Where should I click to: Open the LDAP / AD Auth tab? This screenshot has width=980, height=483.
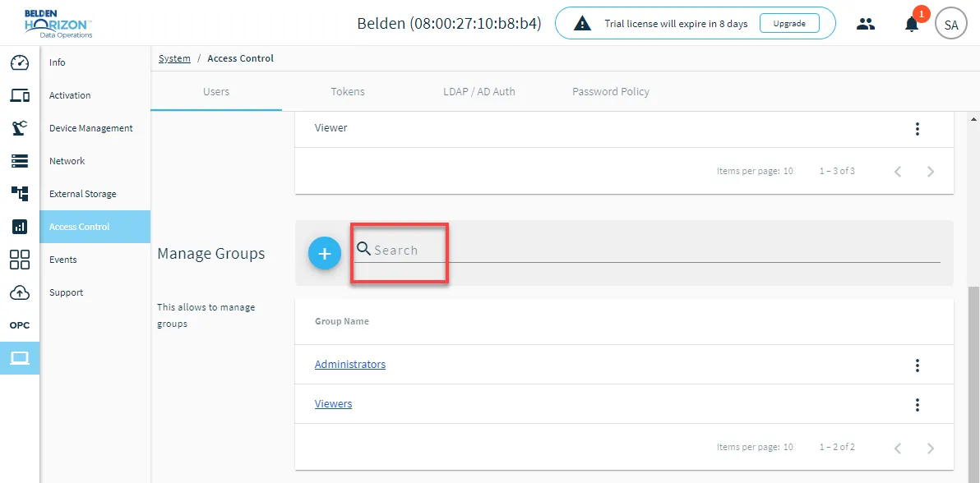point(478,91)
